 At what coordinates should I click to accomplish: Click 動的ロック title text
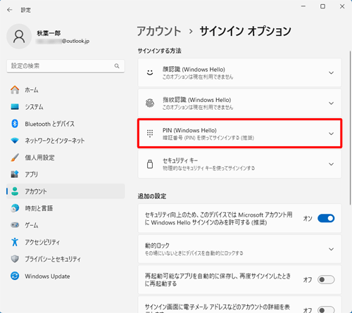click(x=157, y=245)
